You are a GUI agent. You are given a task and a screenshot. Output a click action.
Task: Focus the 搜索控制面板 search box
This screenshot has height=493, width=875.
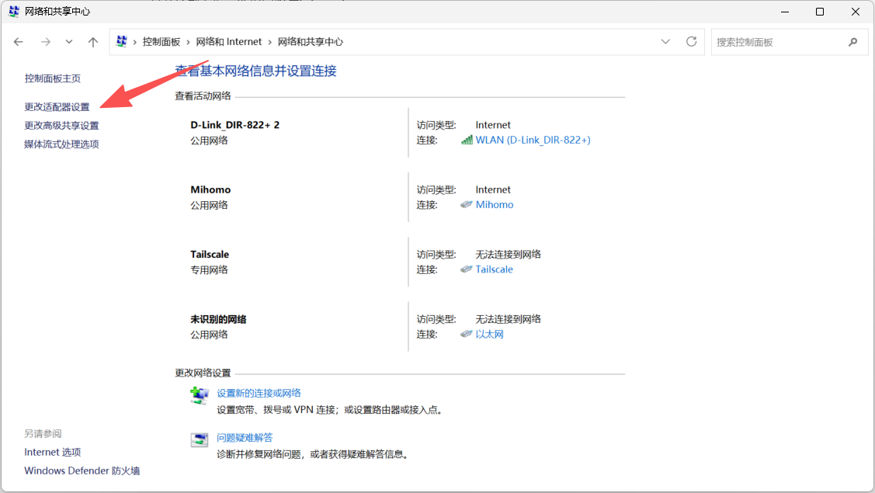tap(789, 42)
